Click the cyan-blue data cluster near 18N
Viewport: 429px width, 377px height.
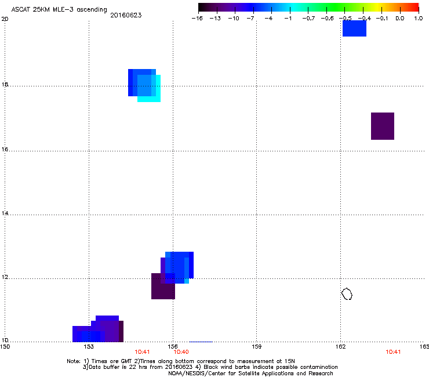(x=144, y=85)
